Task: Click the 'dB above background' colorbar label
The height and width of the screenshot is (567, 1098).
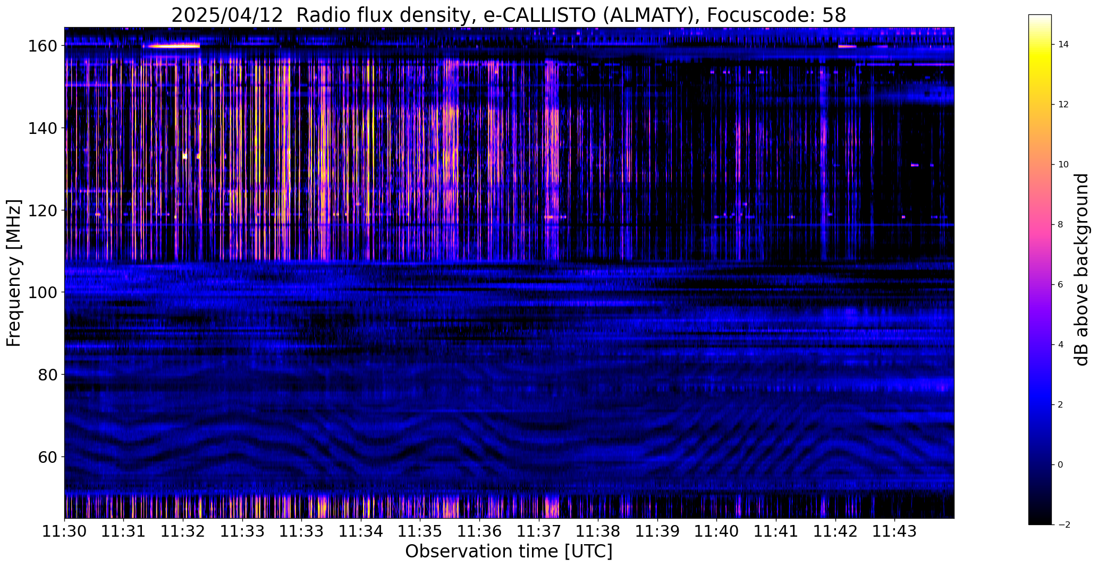Action: (x=1082, y=269)
